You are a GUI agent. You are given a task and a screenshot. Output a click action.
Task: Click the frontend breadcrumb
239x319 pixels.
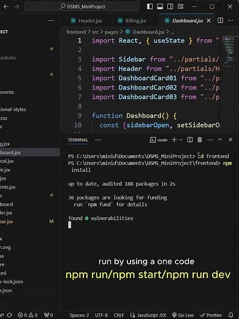click(76, 32)
